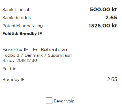Click Brøndby IF in the match title
The width and height of the screenshot is (122, 107).
pyautogui.click(x=15, y=50)
